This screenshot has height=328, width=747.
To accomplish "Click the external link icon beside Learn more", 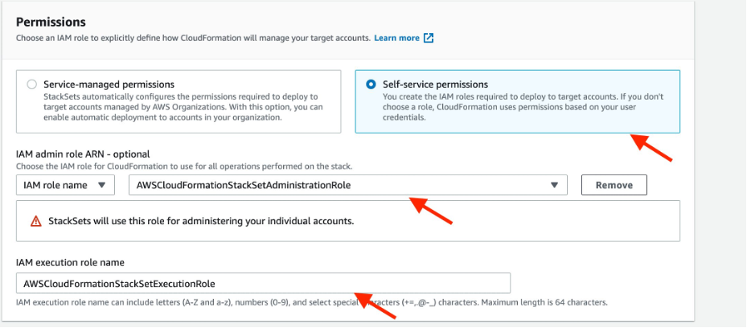I will click(x=429, y=38).
